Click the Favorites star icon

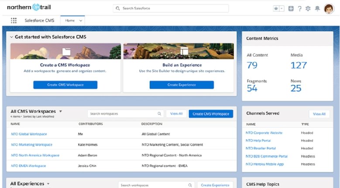tap(276, 8)
